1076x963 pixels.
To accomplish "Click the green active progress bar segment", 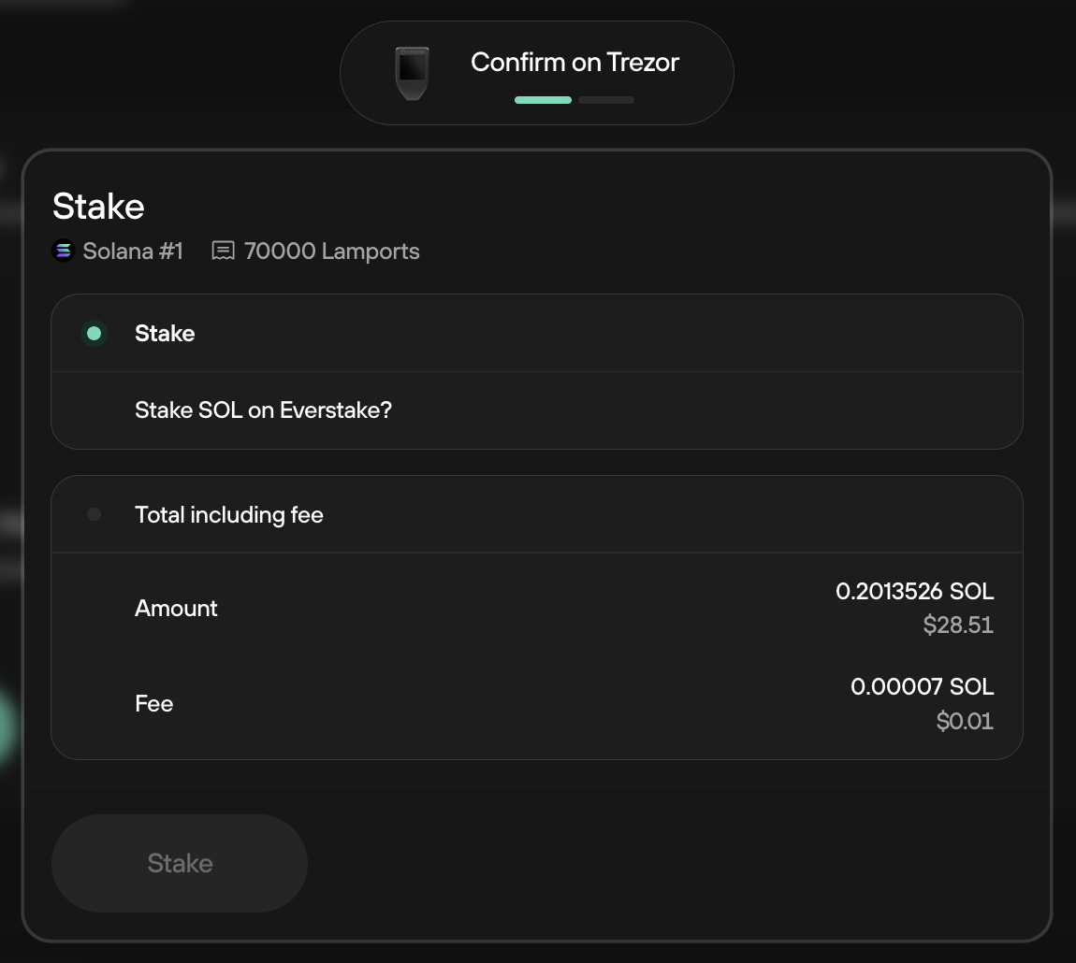I will 543,100.
